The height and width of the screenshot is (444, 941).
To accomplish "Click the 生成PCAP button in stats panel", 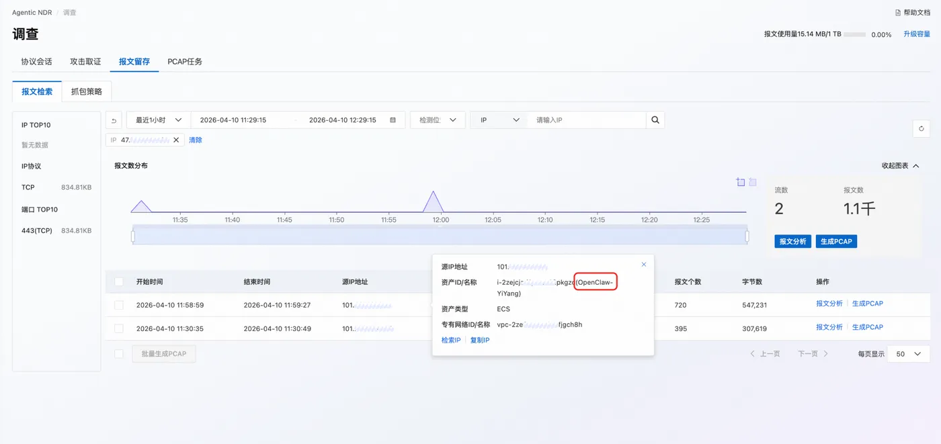I will (x=837, y=241).
